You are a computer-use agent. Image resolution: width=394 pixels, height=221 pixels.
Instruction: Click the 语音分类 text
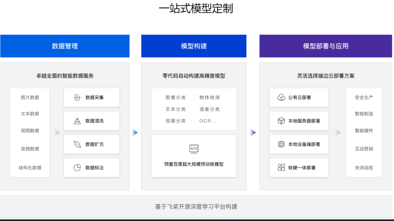tap(209, 109)
